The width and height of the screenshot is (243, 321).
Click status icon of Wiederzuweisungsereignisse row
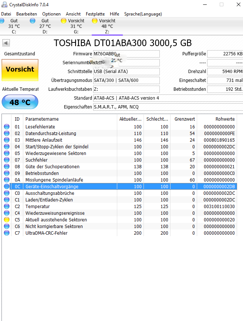tap(7, 213)
